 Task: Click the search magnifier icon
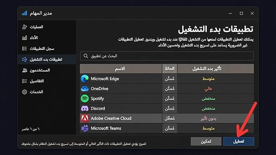pyautogui.click(x=86, y=56)
